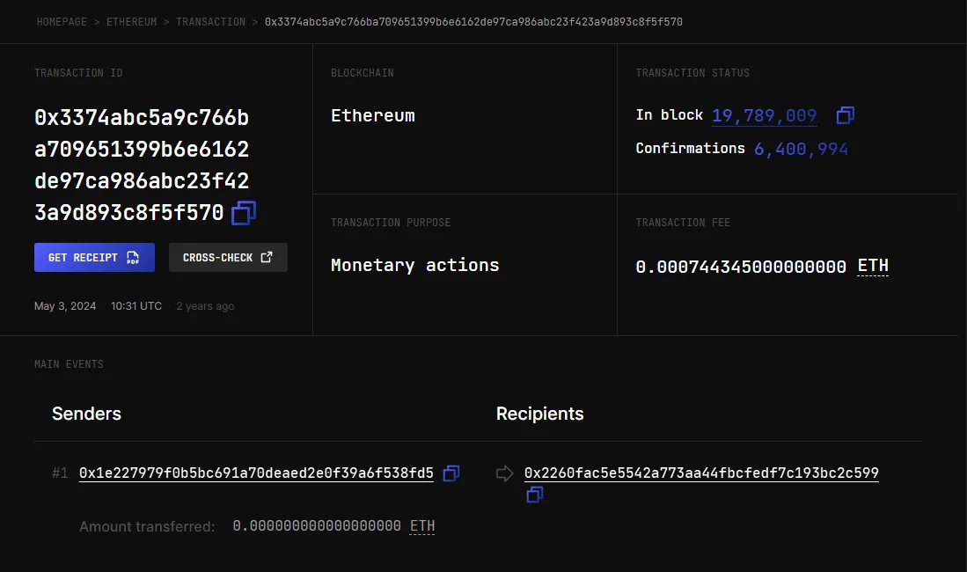Open sender address 0x1e227979f0b5bc… link
Viewport: 967px width, 572px height.
[x=257, y=473]
